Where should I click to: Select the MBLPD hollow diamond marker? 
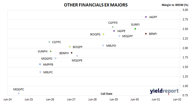103,45
